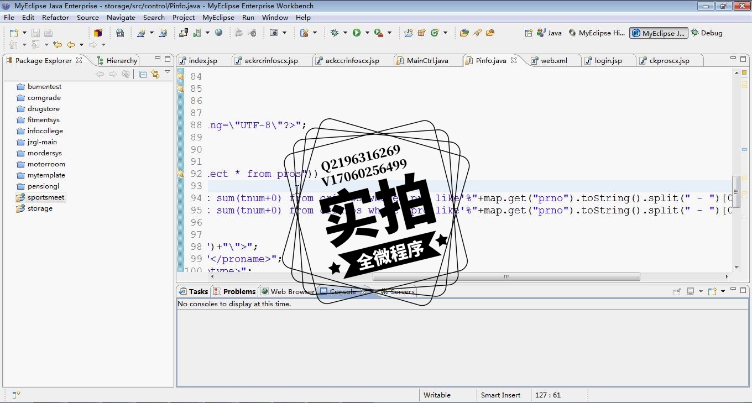Open the Debug button dropdown arrow
Screen dimensions: 752x403
(345, 33)
